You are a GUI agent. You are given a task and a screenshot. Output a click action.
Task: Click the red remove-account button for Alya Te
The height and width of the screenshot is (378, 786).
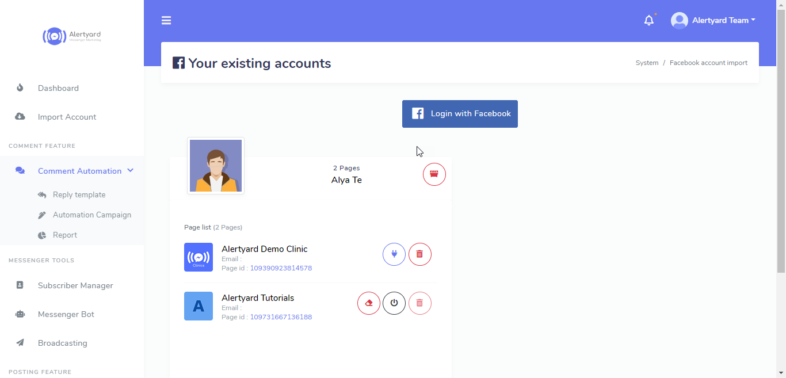pos(434,174)
